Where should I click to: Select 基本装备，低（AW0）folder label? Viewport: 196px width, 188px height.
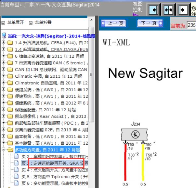coord(51,137)
